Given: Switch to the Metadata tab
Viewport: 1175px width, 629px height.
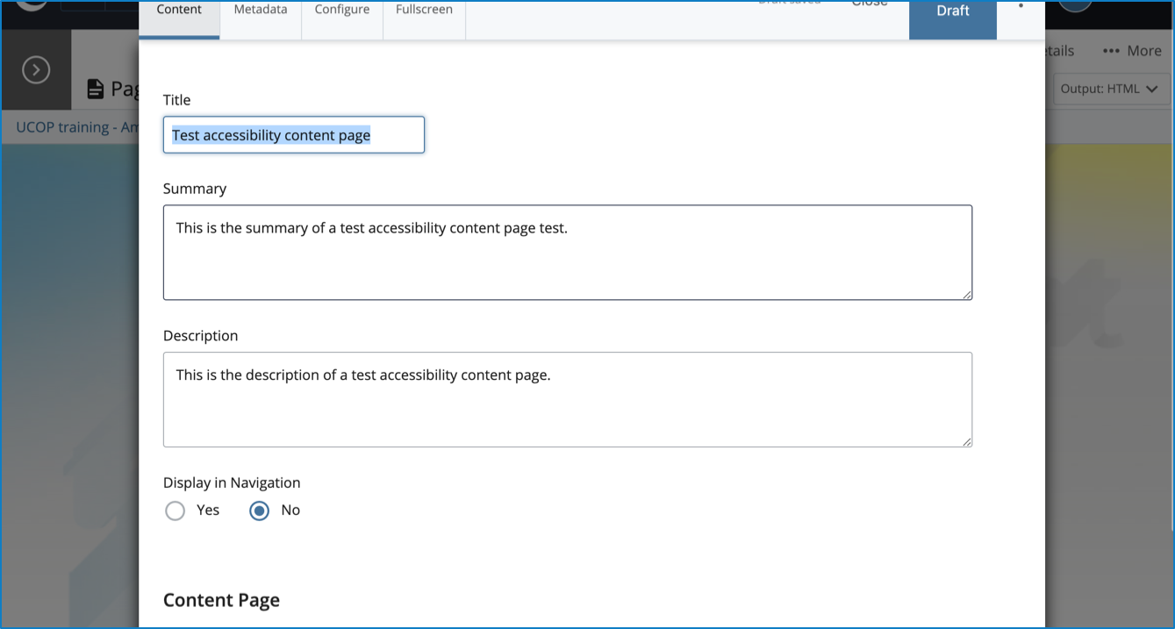Looking at the screenshot, I should (261, 11).
